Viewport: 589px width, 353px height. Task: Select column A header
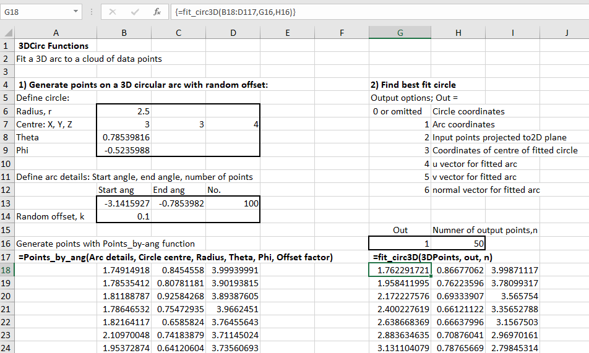56,33
